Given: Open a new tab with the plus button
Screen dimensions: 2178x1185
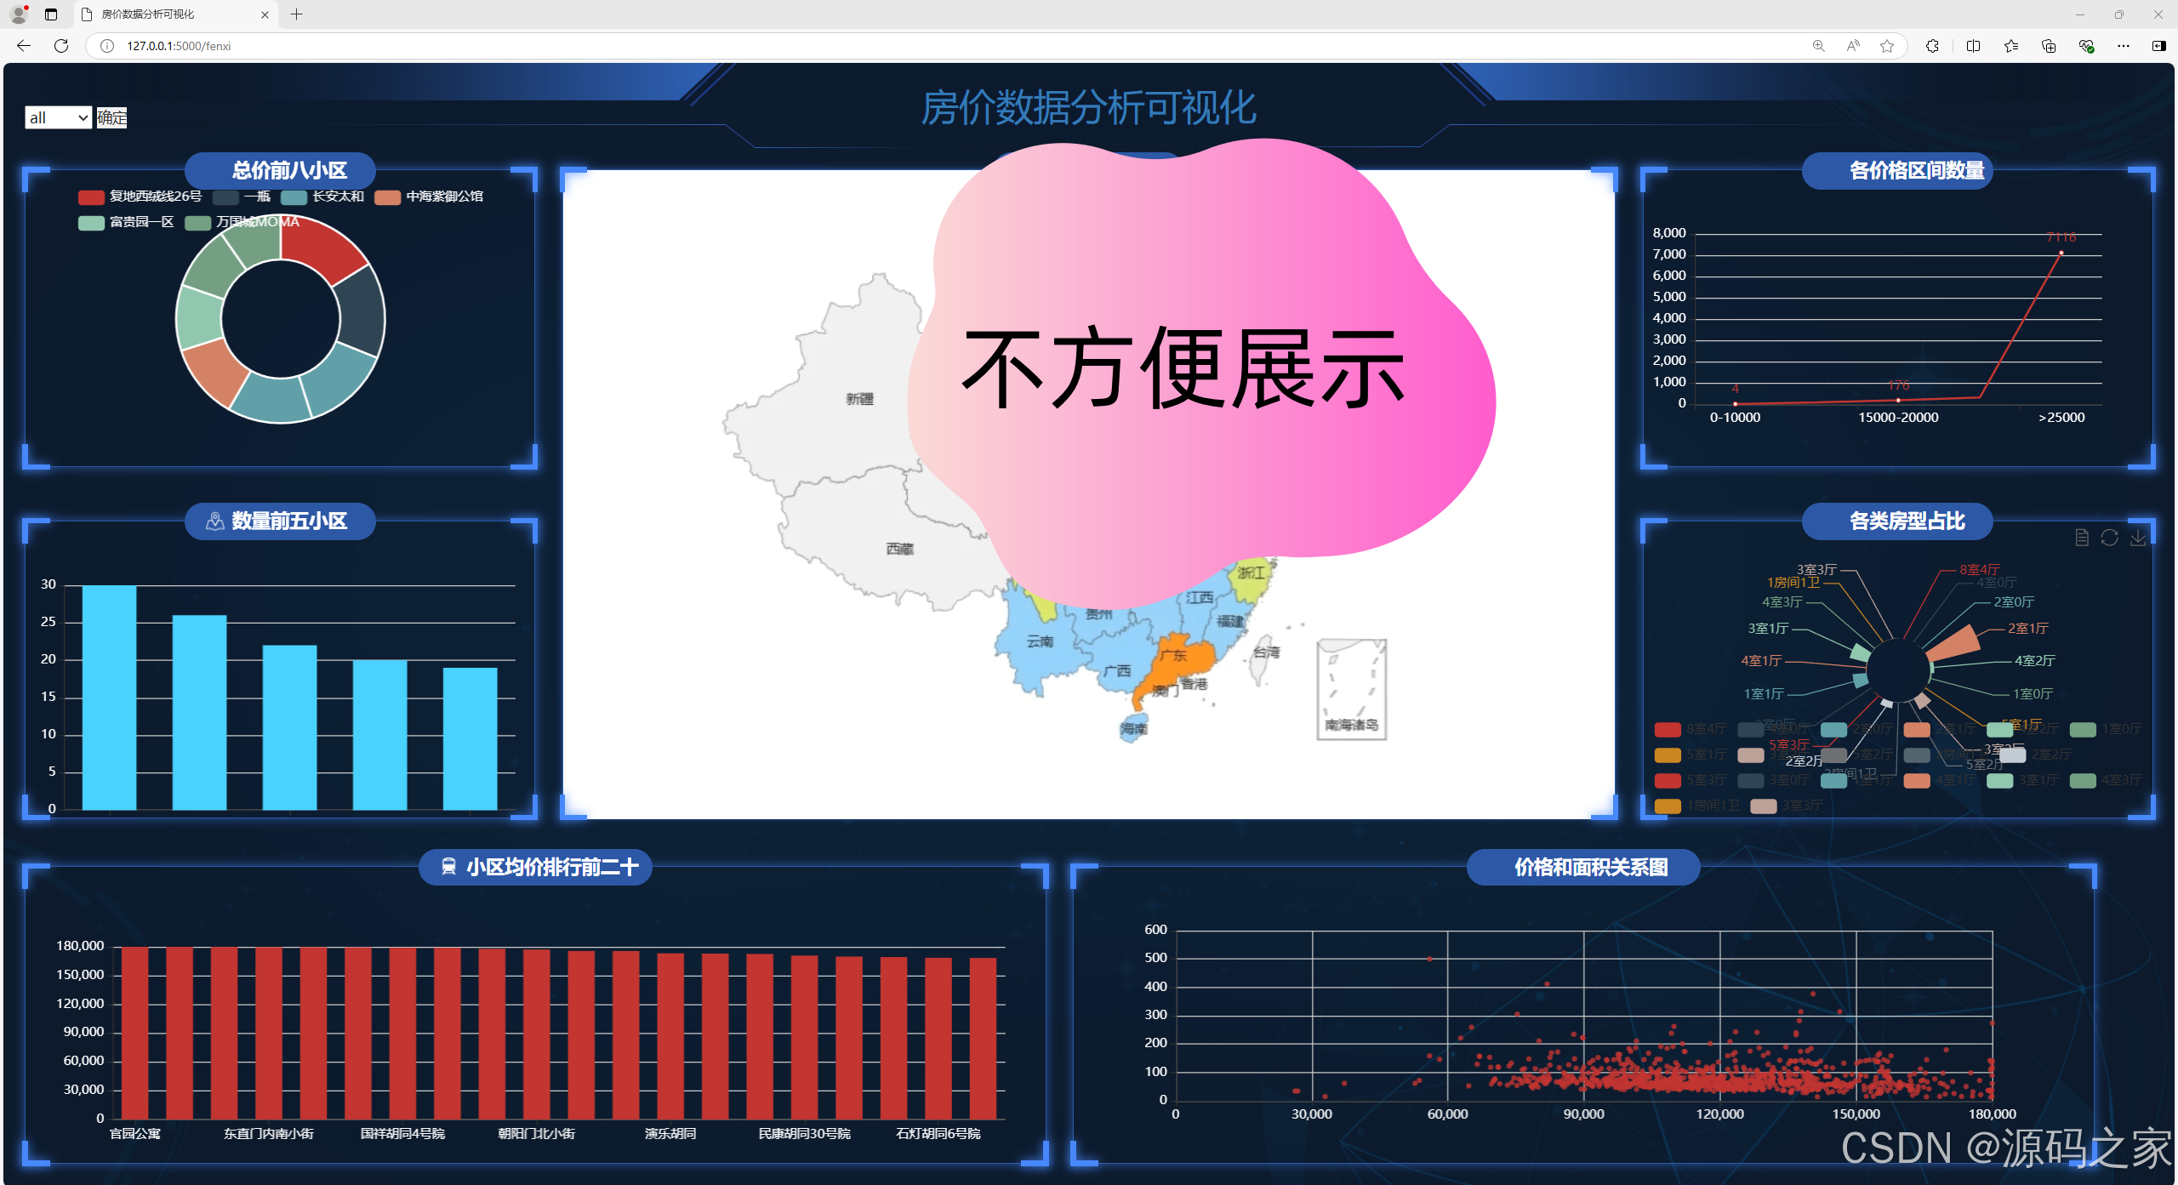Looking at the screenshot, I should 295,14.
